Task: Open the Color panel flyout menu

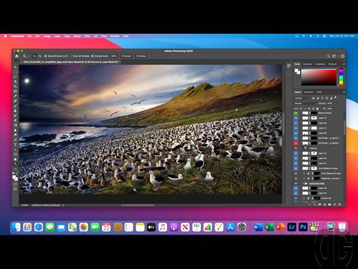Action: (x=343, y=64)
